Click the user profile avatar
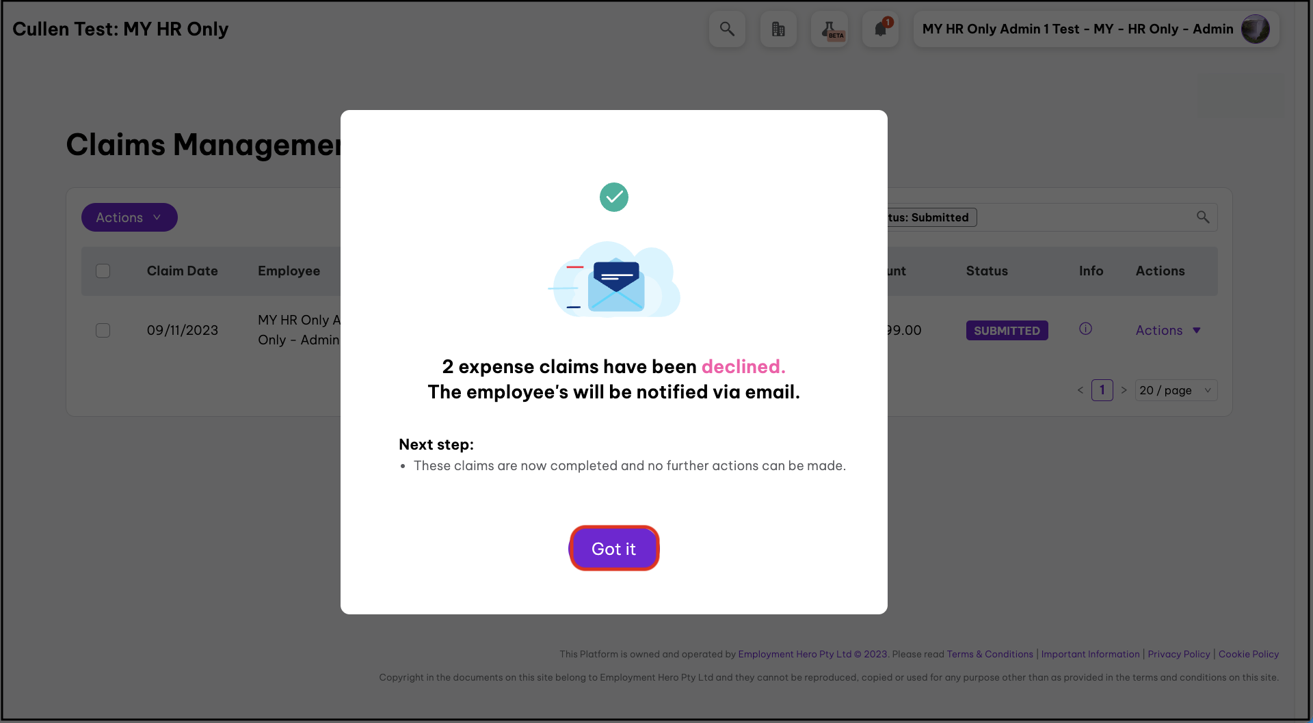Image resolution: width=1313 pixels, height=723 pixels. tap(1255, 29)
